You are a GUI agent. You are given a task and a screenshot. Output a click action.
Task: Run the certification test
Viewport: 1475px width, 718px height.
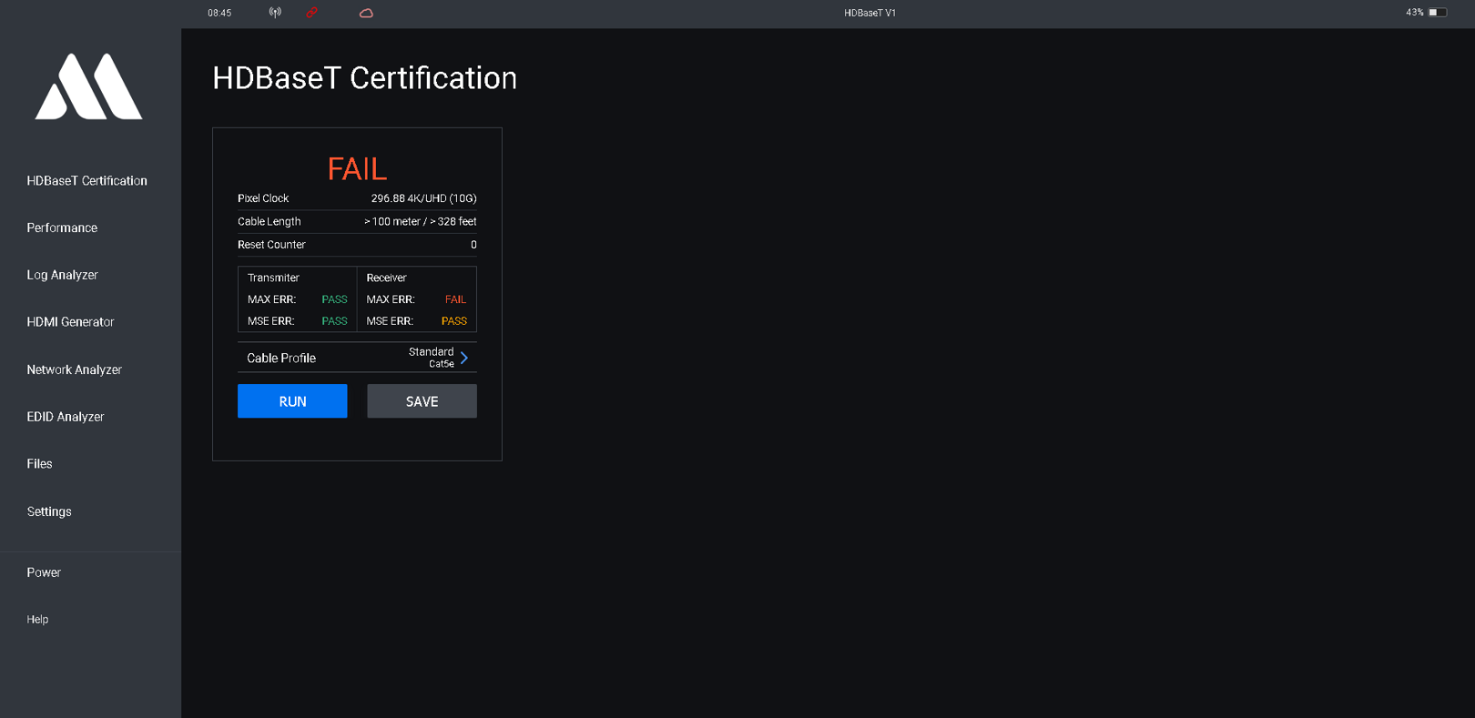pos(292,401)
